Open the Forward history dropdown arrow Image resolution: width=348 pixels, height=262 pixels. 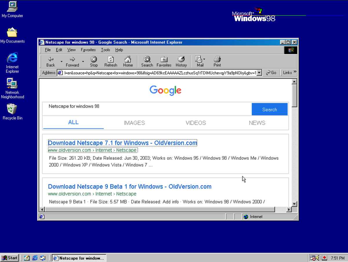[83, 61]
